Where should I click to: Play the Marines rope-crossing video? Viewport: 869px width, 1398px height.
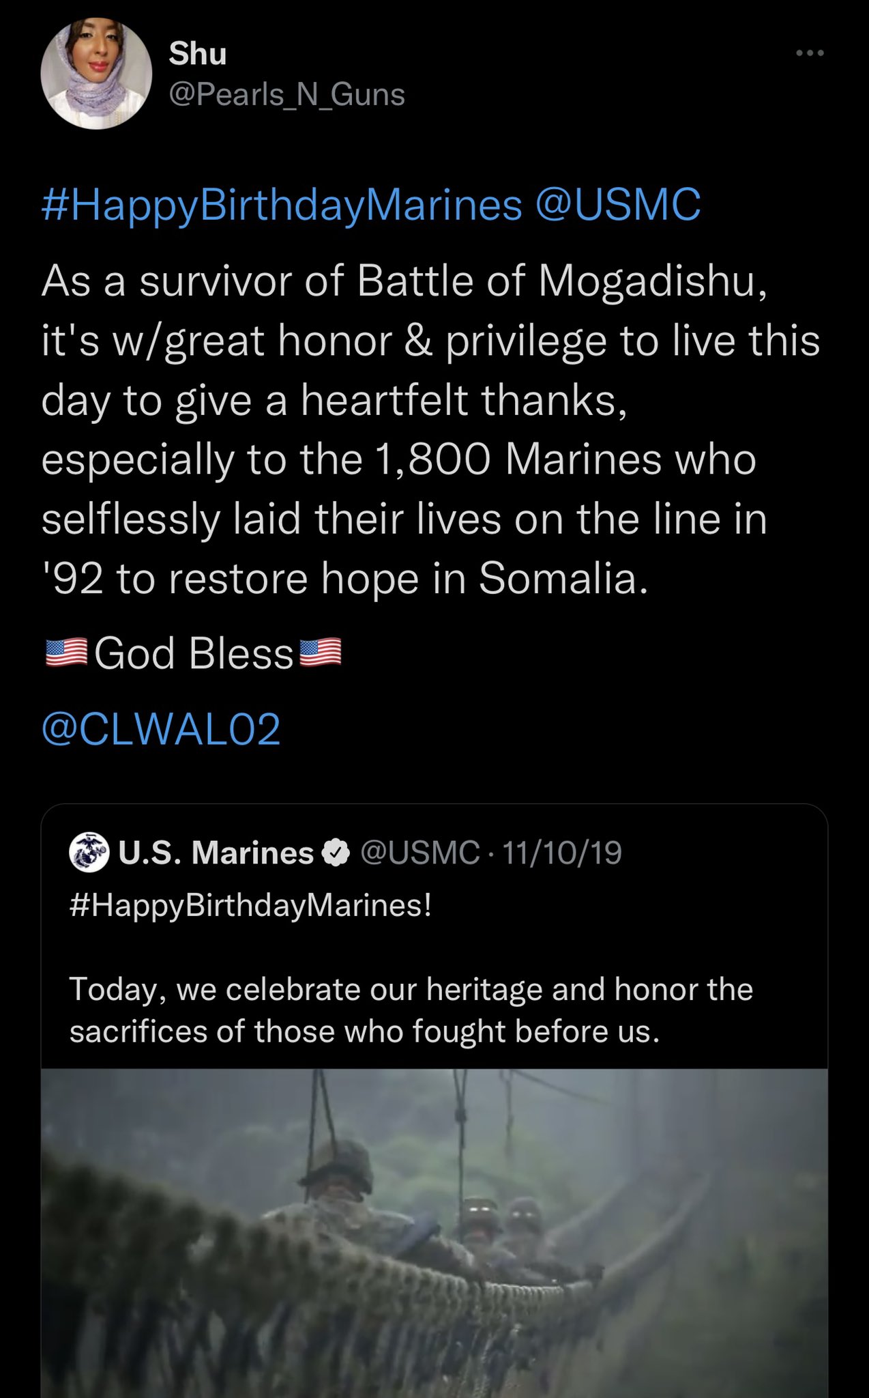434,1233
